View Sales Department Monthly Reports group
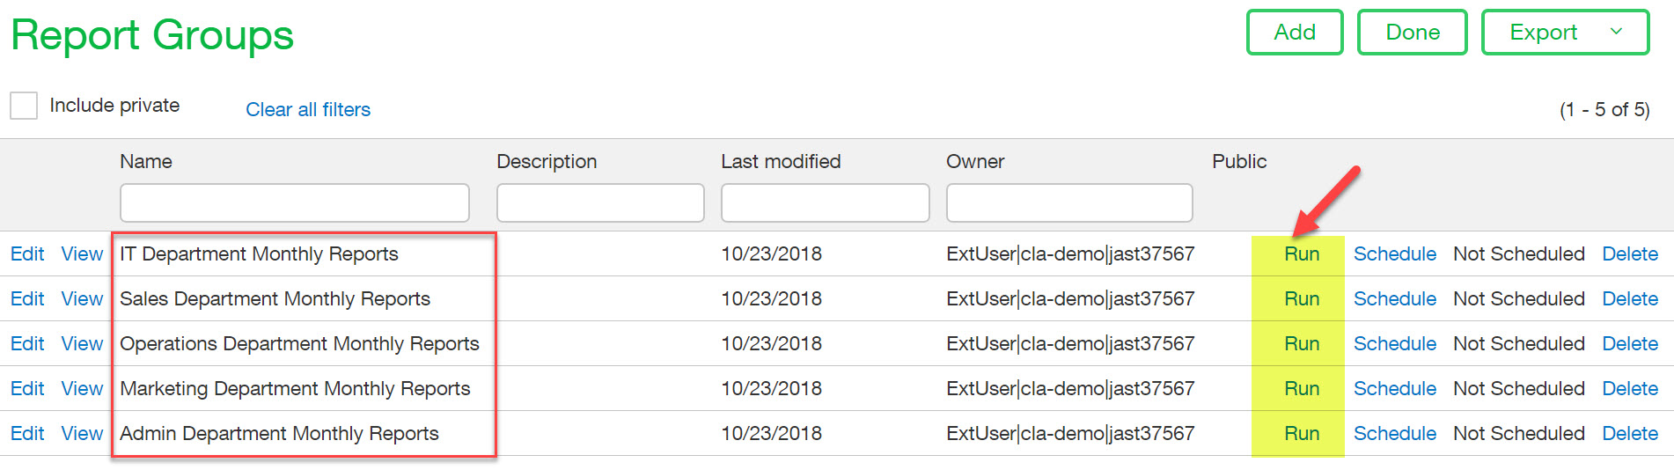The height and width of the screenshot is (470, 1674). 82,299
